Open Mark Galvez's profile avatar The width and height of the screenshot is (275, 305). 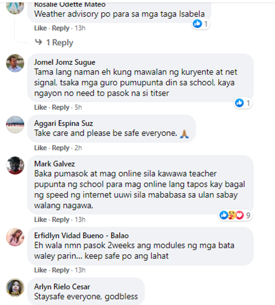[x=15, y=165]
